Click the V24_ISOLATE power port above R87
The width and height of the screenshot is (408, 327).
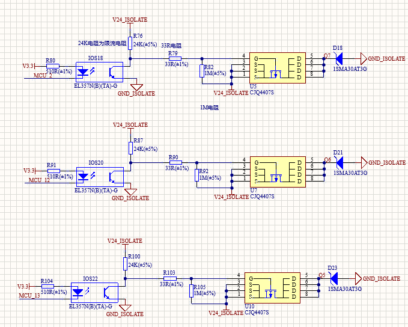(130, 126)
